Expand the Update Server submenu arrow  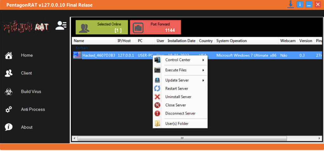pyautogui.click(x=203, y=80)
